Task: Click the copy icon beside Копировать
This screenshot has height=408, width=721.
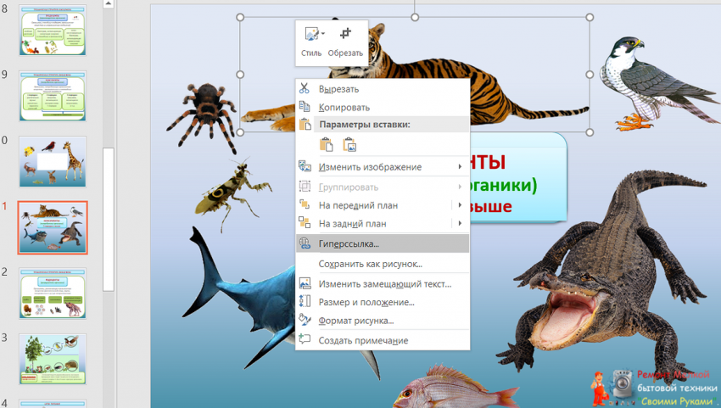Action: point(305,107)
